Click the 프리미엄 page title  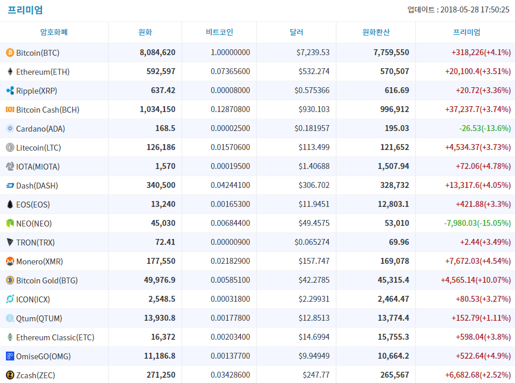26,10
